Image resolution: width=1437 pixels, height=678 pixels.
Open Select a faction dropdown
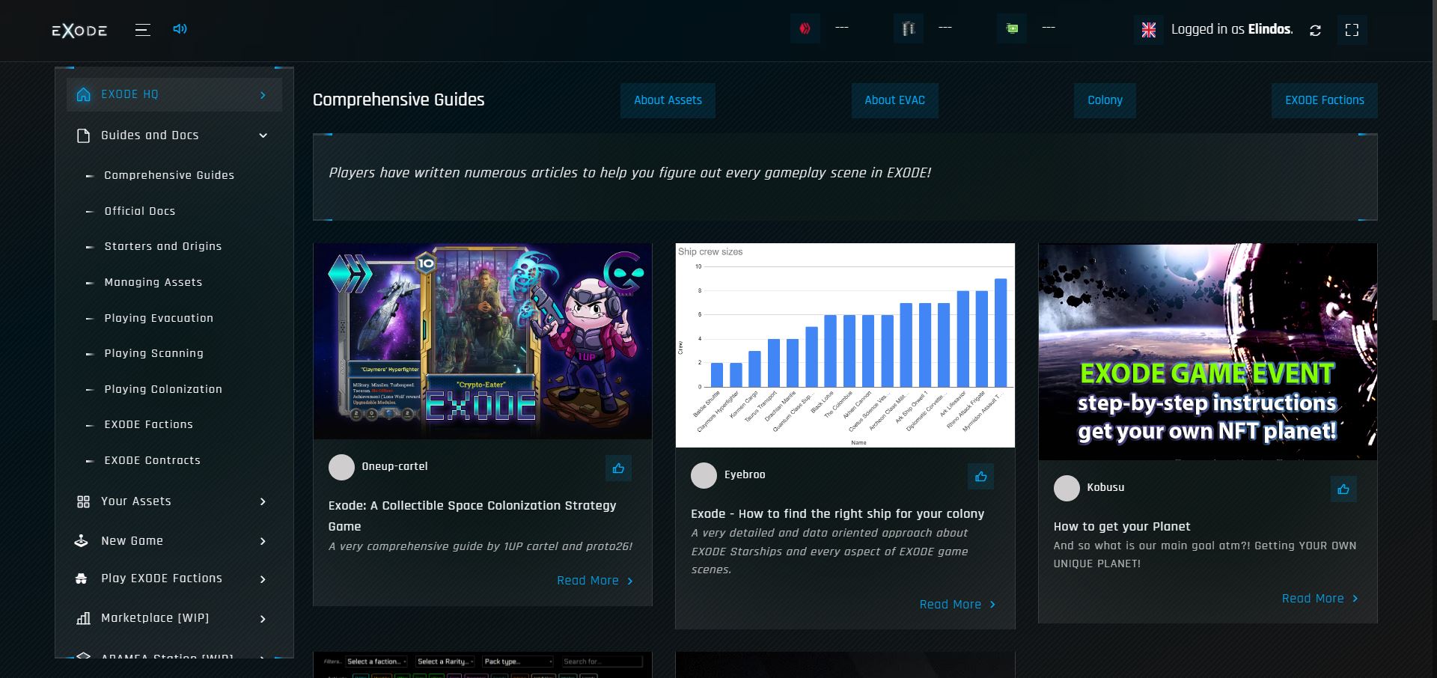point(376,662)
